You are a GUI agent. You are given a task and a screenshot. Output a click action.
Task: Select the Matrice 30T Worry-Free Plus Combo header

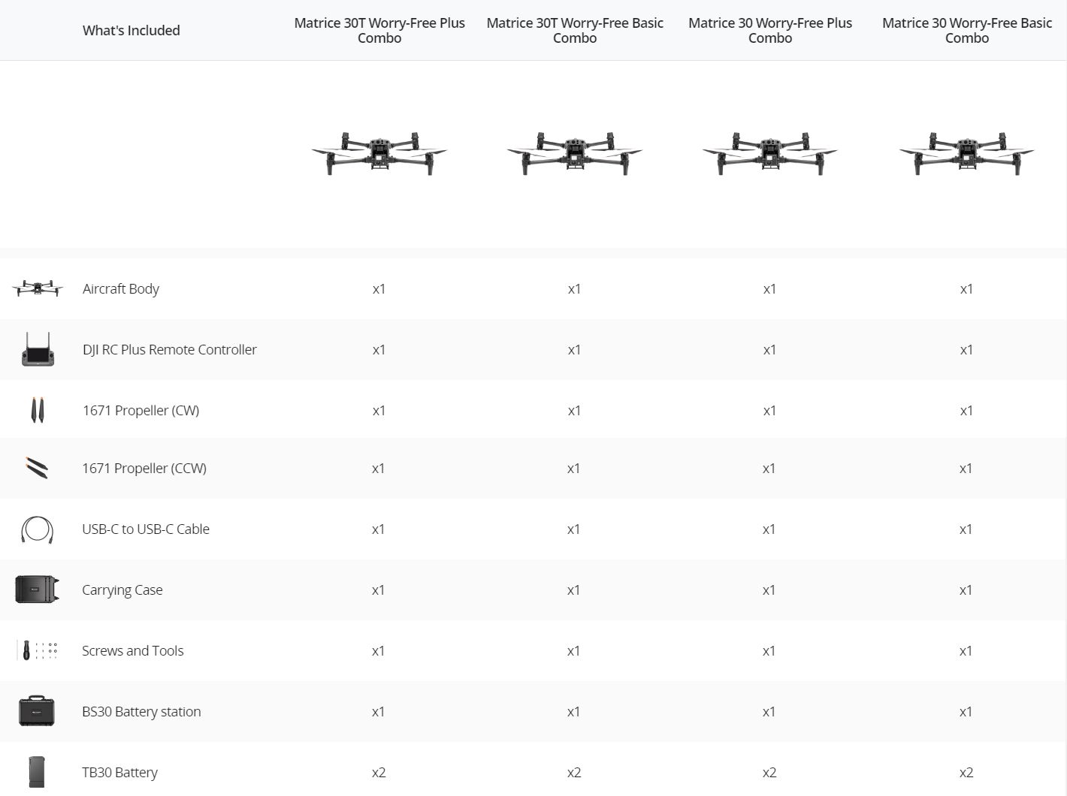(379, 31)
